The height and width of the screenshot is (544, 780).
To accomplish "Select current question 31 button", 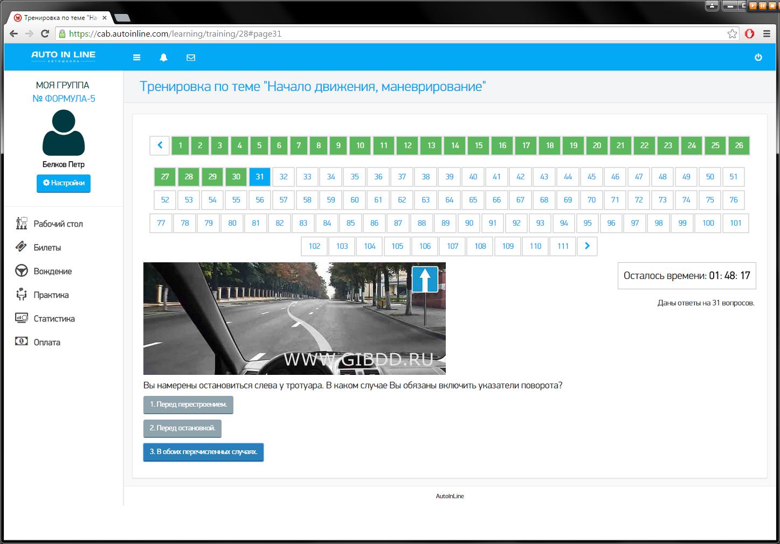I will pyautogui.click(x=260, y=177).
